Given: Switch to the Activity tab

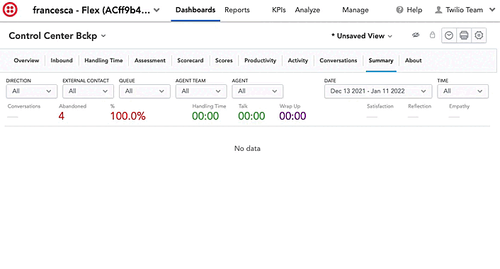Looking at the screenshot, I should click(x=298, y=60).
